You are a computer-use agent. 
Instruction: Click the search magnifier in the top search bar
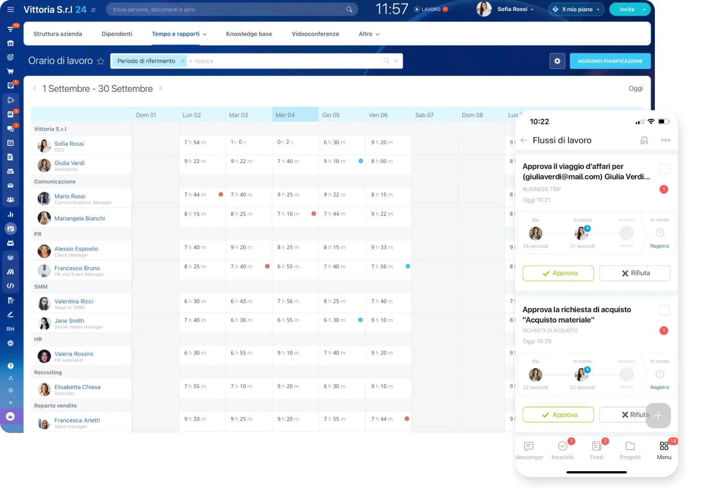coord(349,9)
